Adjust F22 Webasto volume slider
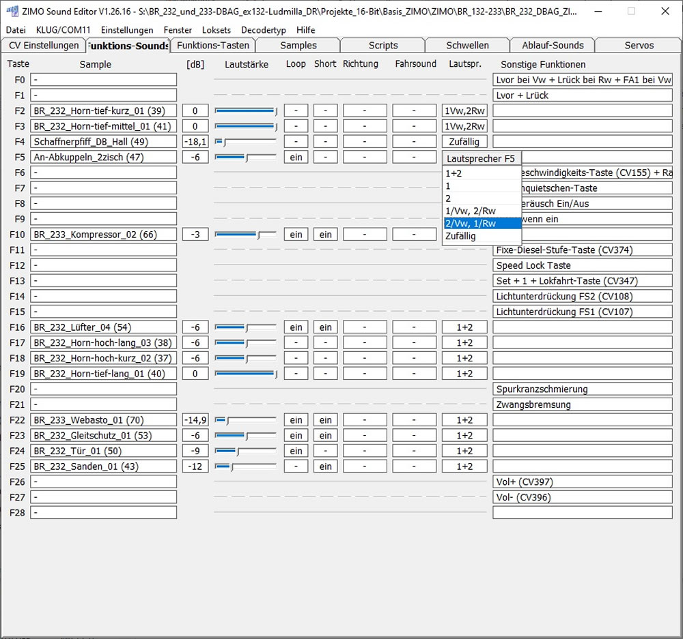683x639 pixels. coord(246,420)
